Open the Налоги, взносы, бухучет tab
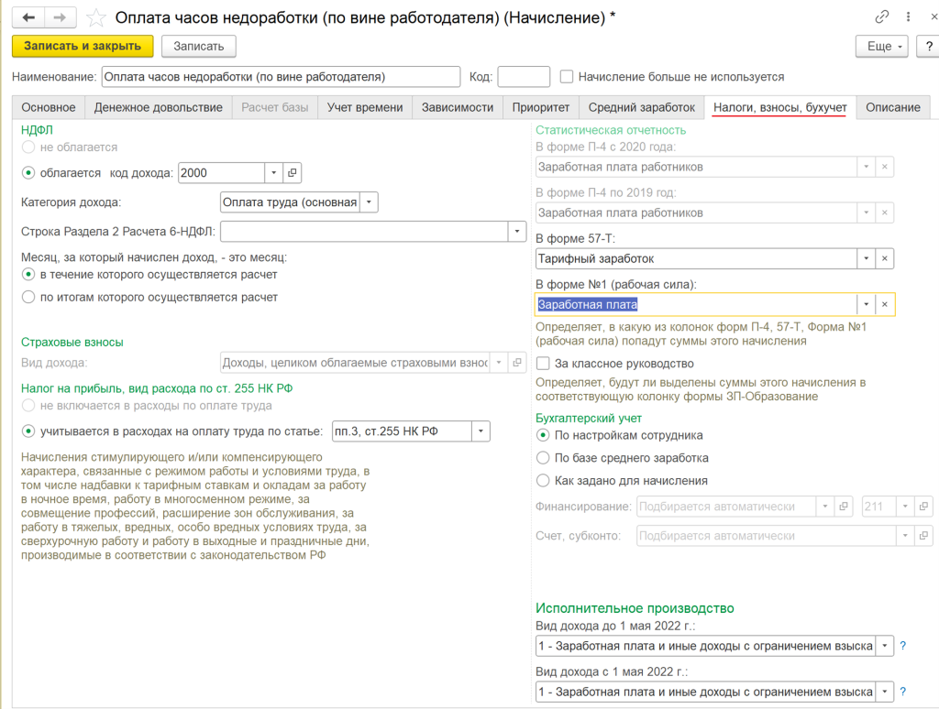The image size is (939, 709). 780,108
